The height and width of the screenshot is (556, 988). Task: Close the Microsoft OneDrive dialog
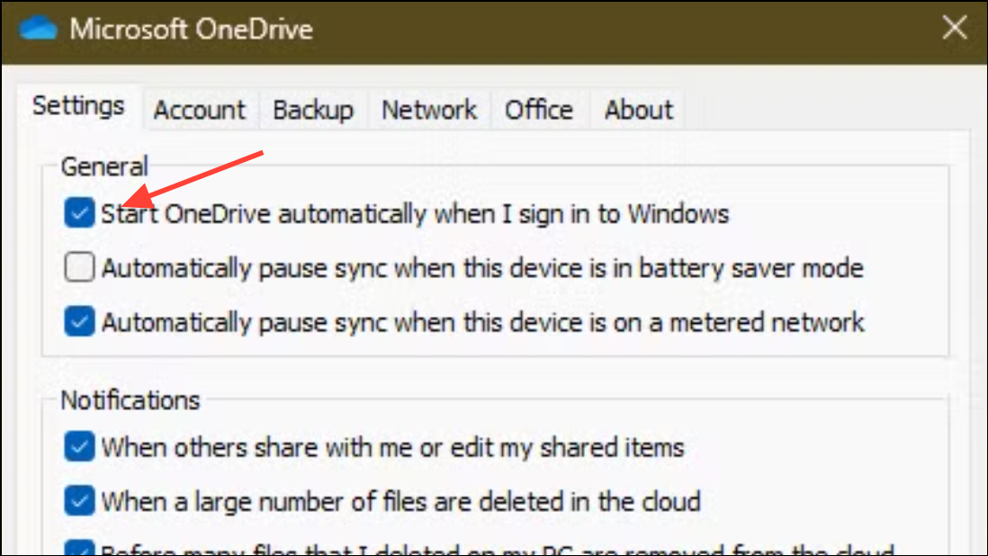click(954, 28)
